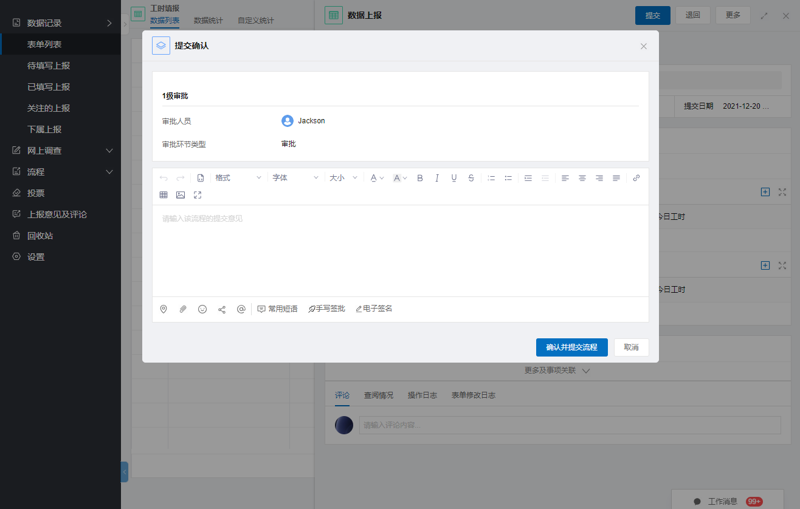800x509 pixels.
Task: Switch to the 查阅情况 tab
Action: pos(379,395)
